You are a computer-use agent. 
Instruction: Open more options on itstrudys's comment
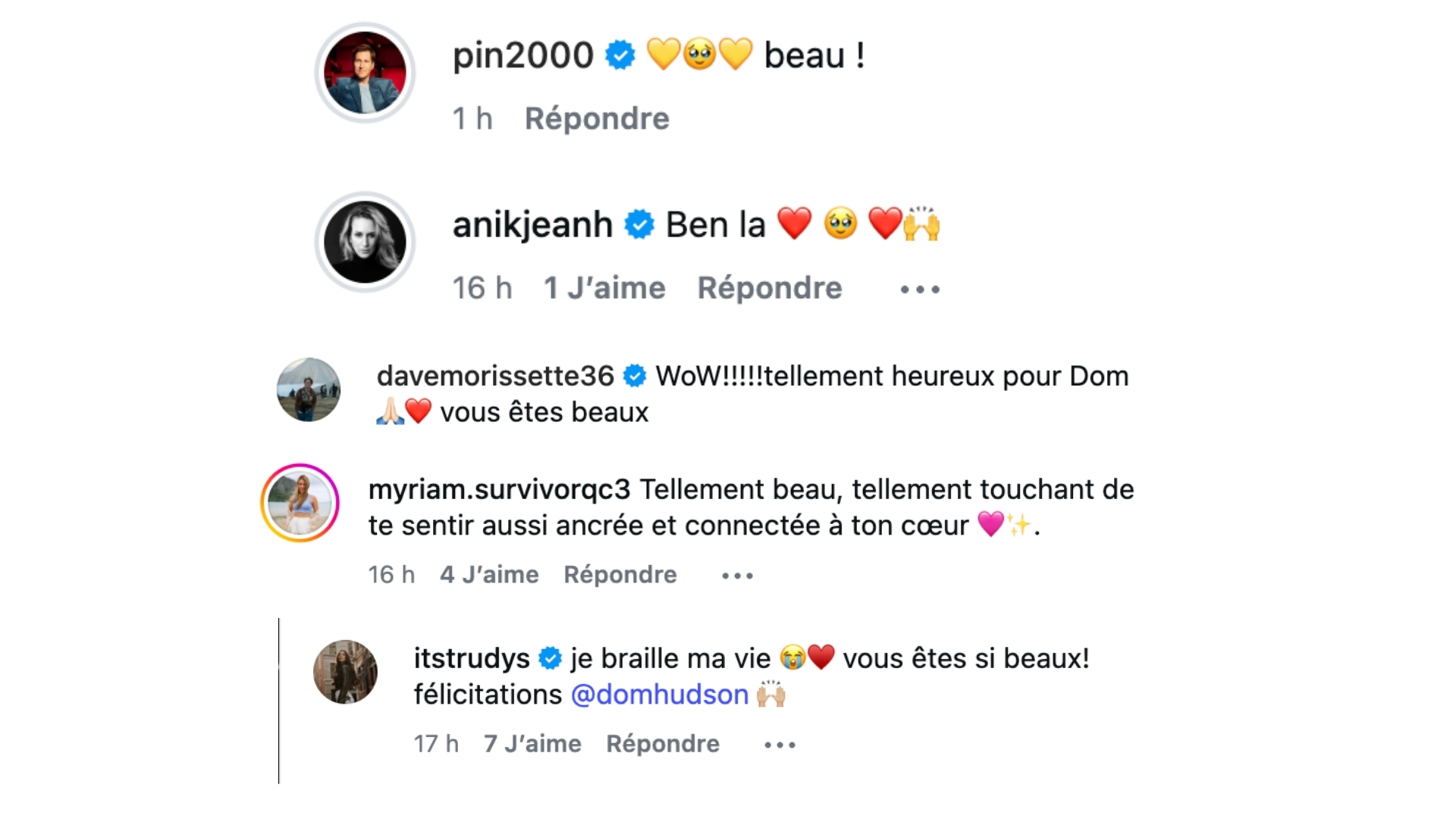(x=780, y=745)
